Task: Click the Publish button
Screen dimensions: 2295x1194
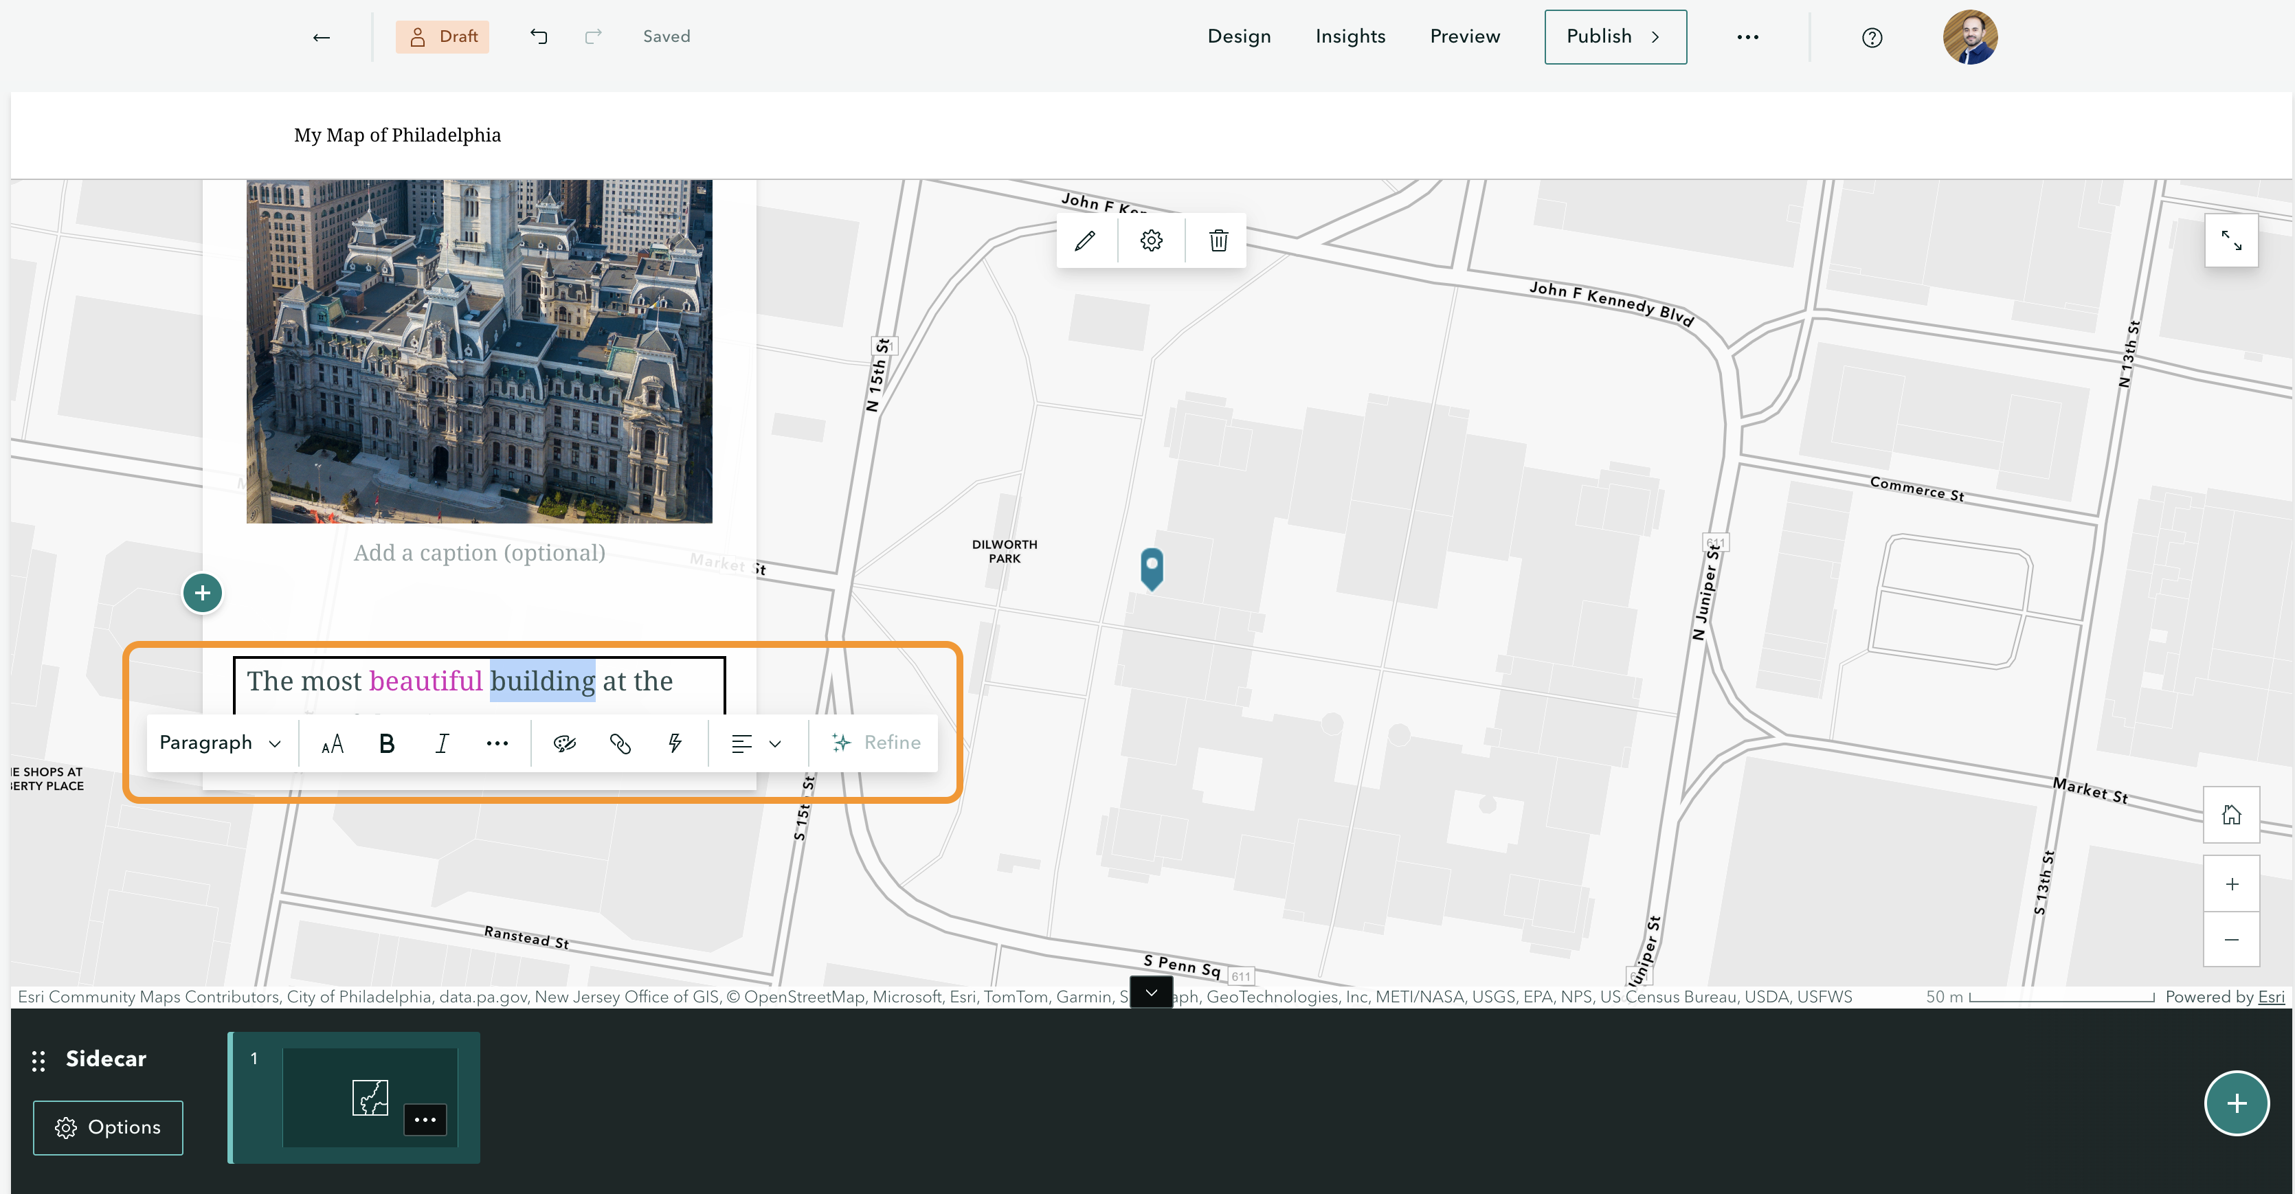Action: (x=1615, y=36)
